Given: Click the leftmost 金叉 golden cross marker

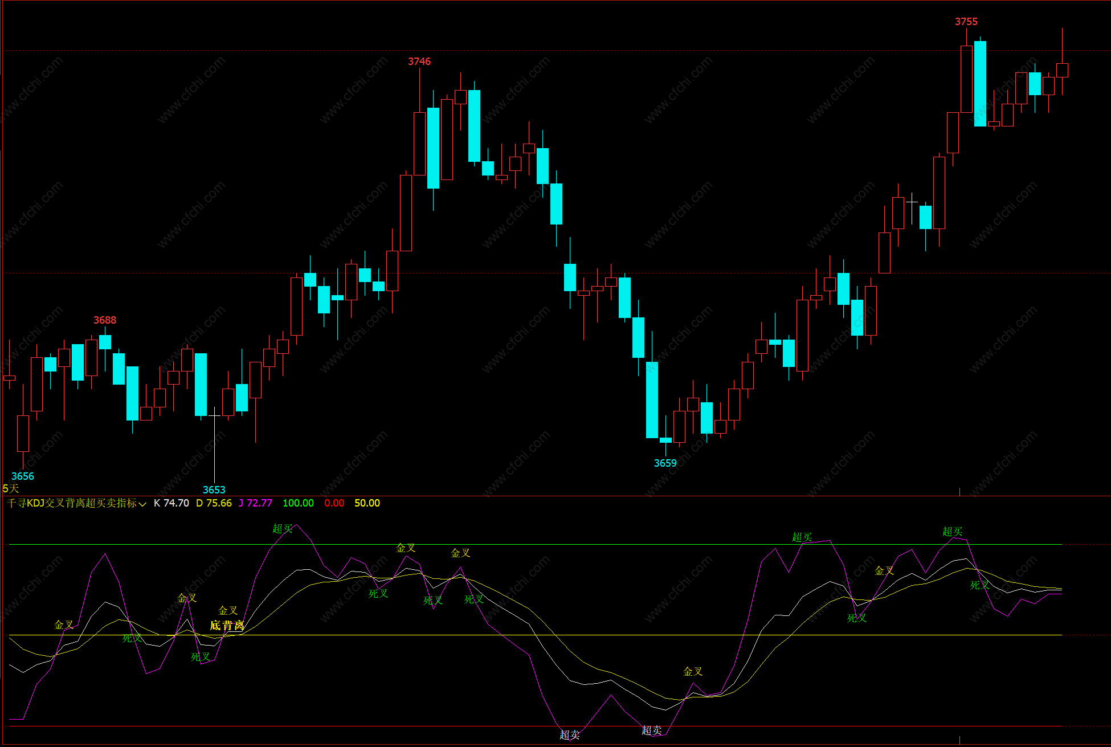Looking at the screenshot, I should click(x=63, y=625).
